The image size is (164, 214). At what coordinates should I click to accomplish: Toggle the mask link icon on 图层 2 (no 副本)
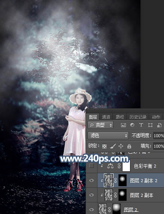pos(109,210)
